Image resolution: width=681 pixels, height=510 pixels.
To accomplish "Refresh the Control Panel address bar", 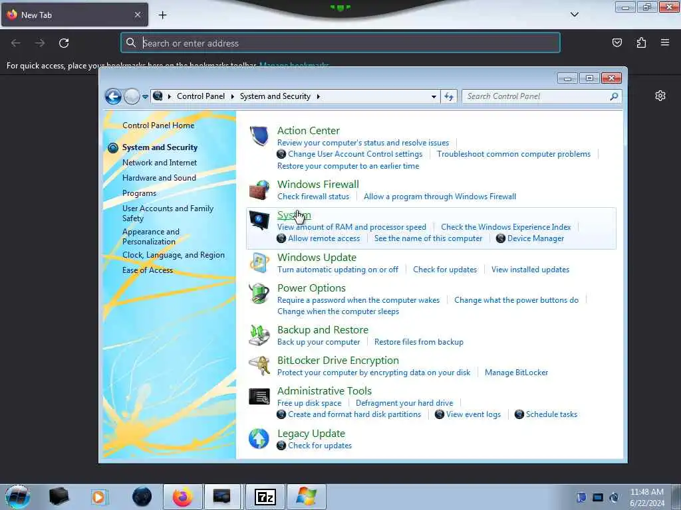I will (449, 96).
